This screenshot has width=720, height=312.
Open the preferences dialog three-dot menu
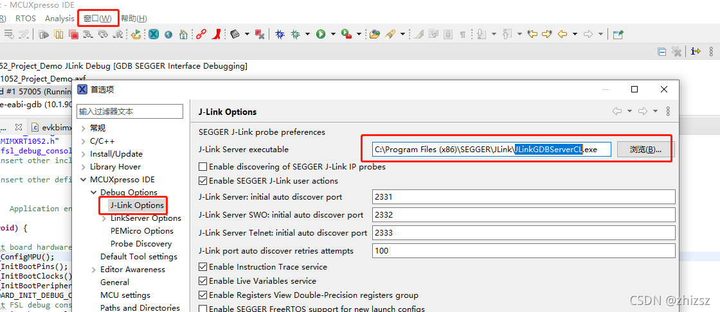(x=668, y=111)
